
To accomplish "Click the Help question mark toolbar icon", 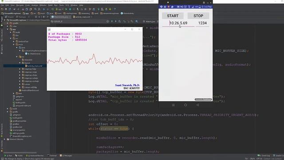I will (x=114, y=9).
